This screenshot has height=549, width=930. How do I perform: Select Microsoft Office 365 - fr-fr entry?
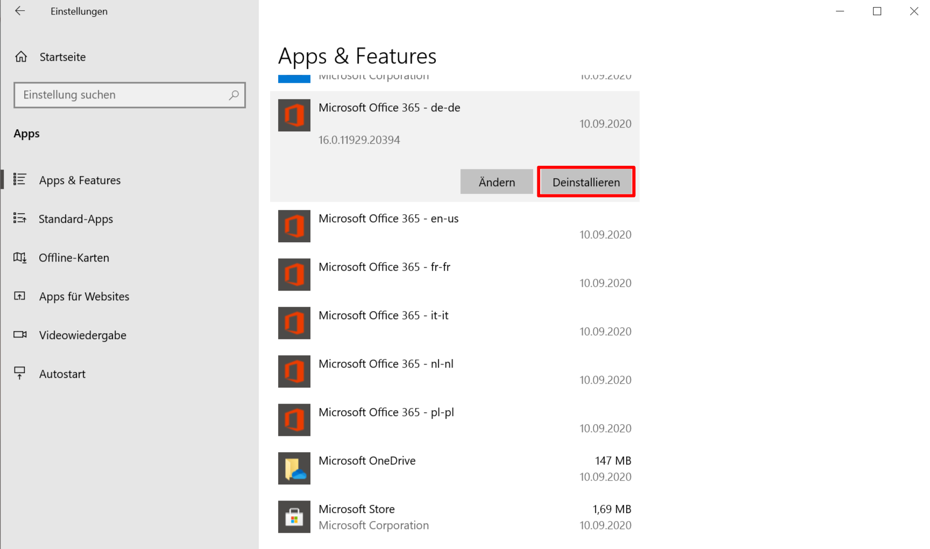pyautogui.click(x=455, y=274)
